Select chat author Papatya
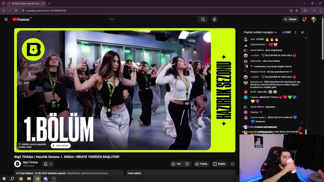324x182 pixels. [x=254, y=112]
